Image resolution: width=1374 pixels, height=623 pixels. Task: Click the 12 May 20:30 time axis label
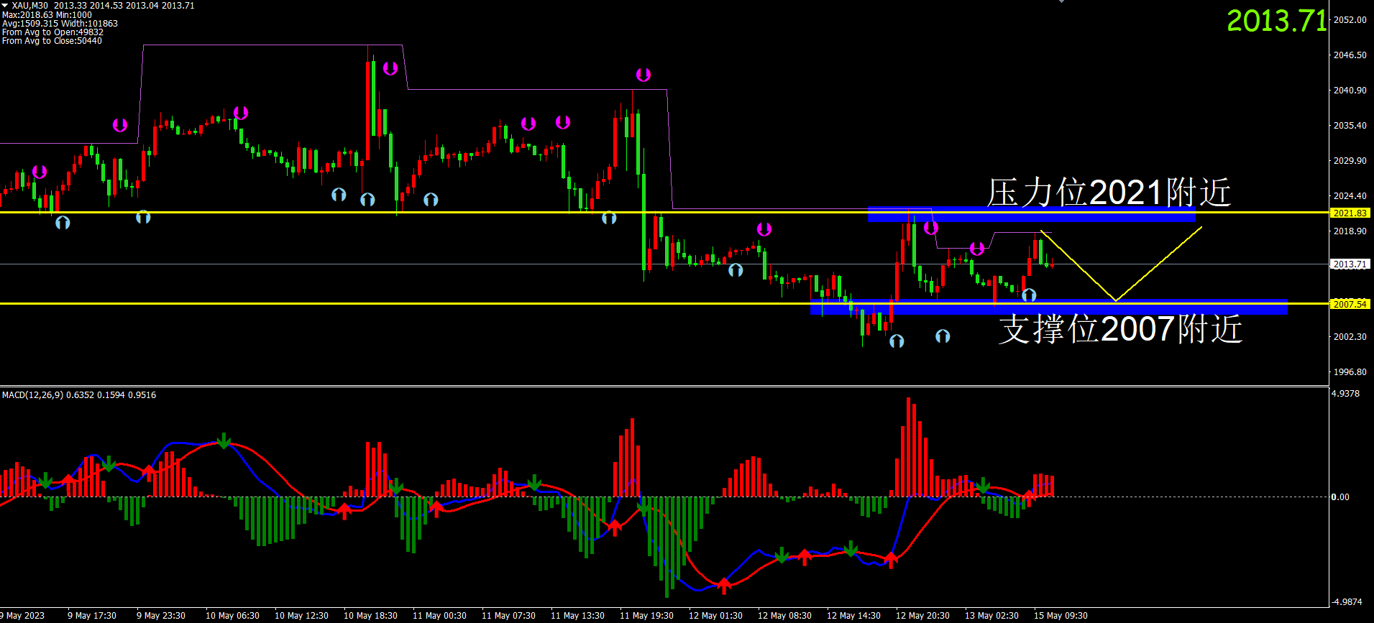pos(922,616)
